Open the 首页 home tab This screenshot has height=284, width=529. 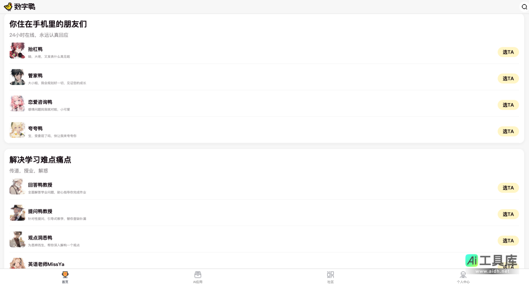[x=65, y=277]
